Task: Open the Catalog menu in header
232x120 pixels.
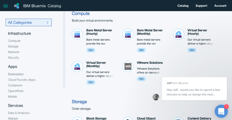Action: click(183, 6)
